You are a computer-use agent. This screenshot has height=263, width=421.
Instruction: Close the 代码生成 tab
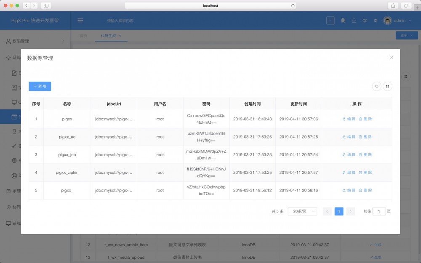click(120, 36)
